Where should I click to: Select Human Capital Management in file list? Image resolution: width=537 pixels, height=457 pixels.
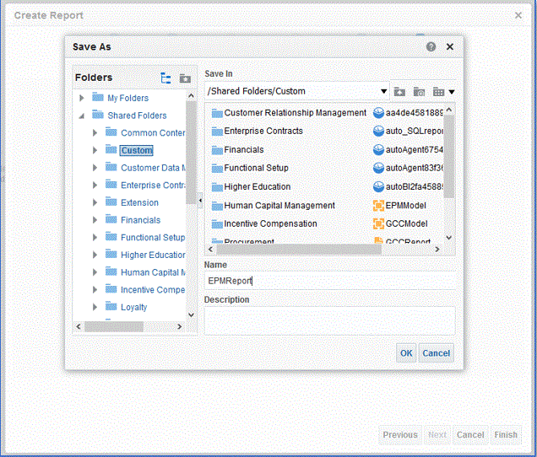(x=279, y=206)
